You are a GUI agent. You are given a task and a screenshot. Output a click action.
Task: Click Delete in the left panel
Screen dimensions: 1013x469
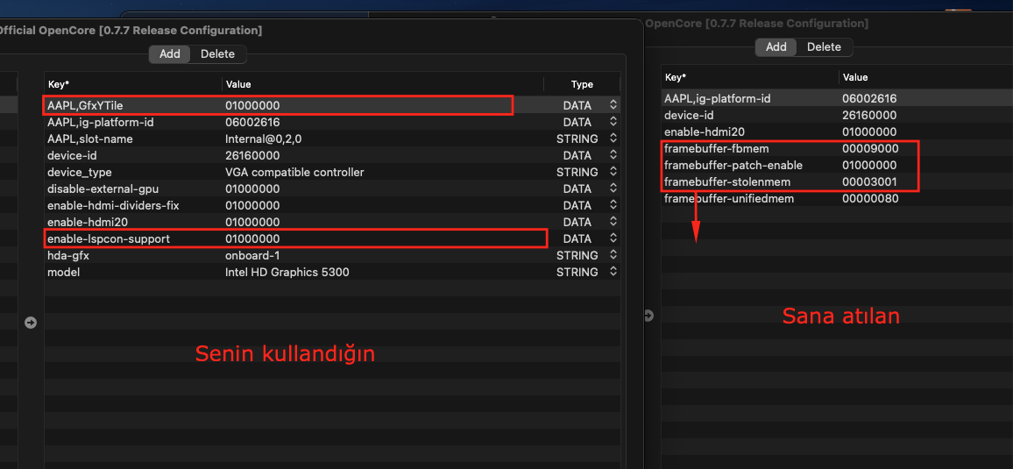pyautogui.click(x=217, y=53)
